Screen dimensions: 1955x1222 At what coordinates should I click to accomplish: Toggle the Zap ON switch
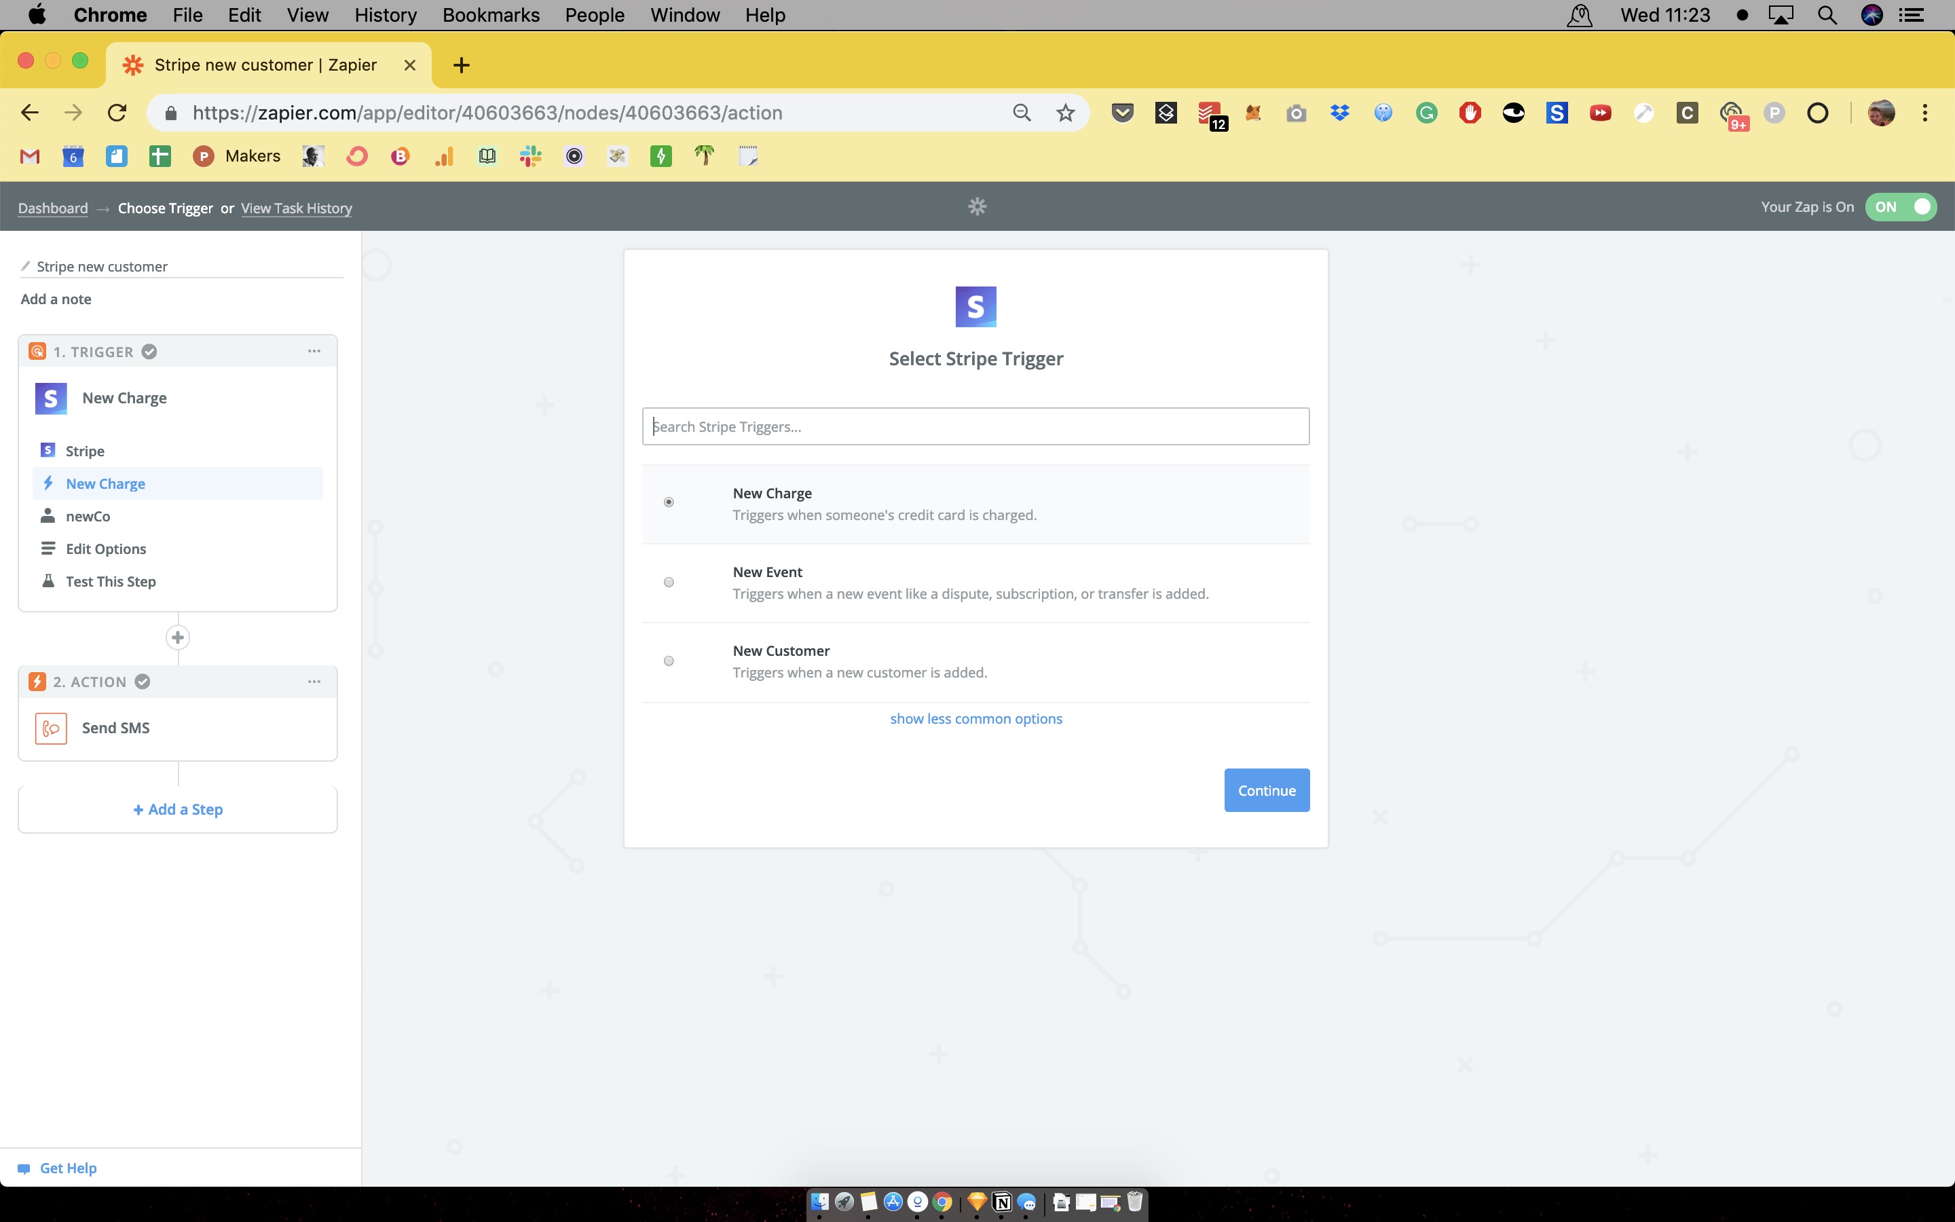[1900, 207]
